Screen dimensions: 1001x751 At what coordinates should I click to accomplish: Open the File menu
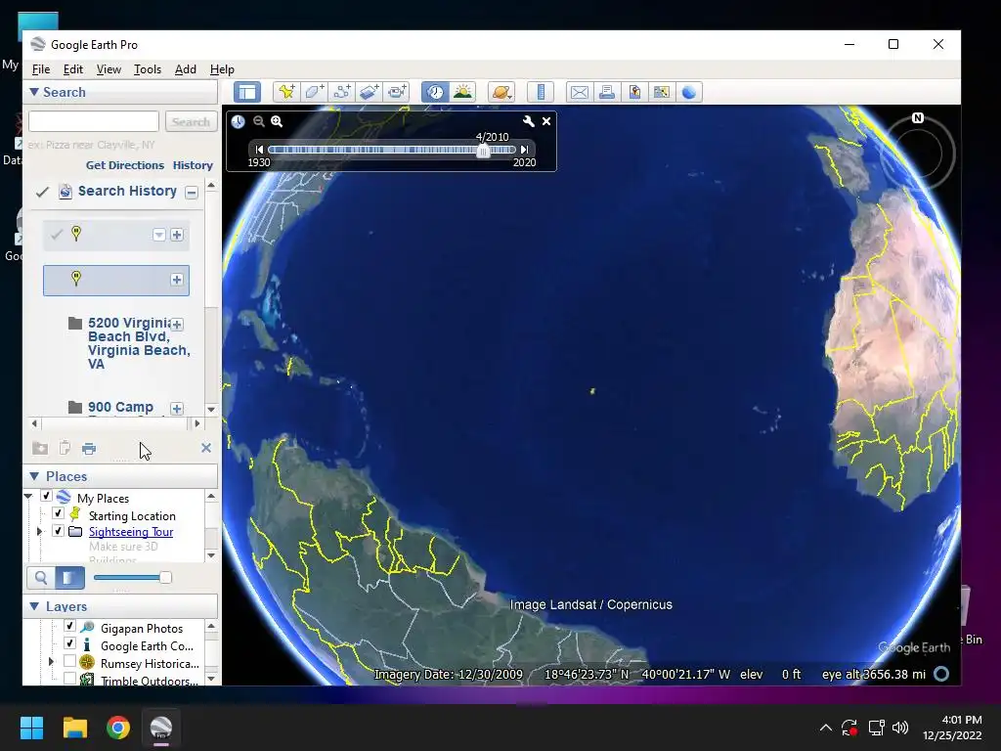(41, 69)
